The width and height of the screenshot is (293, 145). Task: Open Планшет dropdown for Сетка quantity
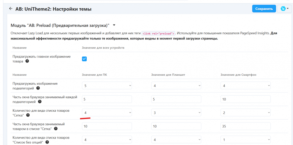176,113
